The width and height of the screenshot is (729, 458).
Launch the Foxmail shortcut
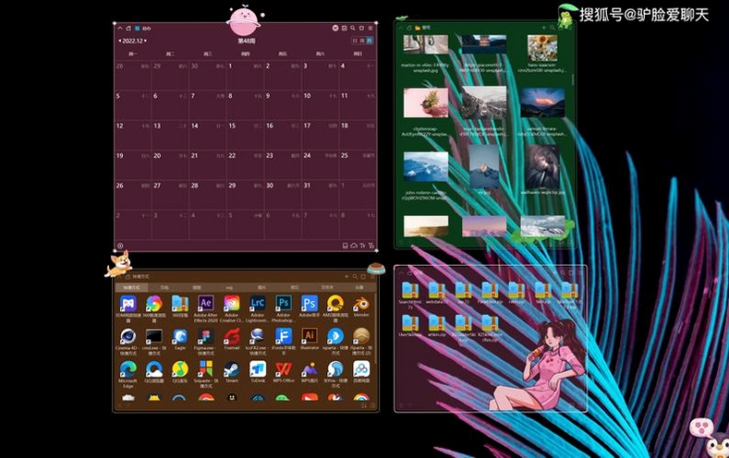pyautogui.click(x=232, y=336)
